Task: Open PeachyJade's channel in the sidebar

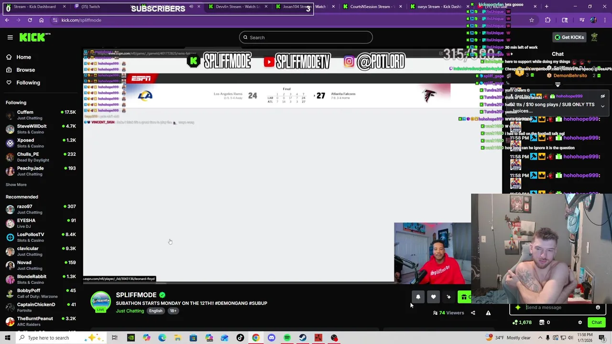Action: [x=41, y=171]
